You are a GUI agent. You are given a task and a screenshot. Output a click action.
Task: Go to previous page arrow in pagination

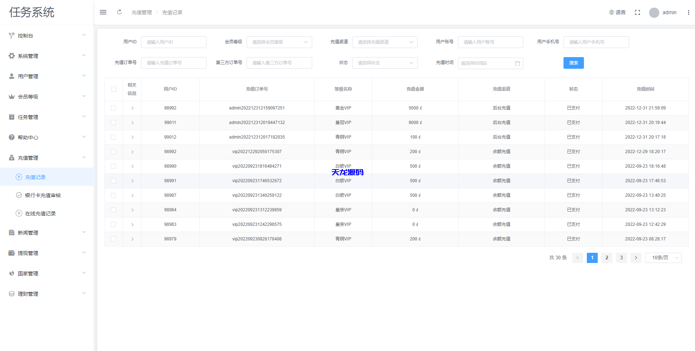point(578,258)
